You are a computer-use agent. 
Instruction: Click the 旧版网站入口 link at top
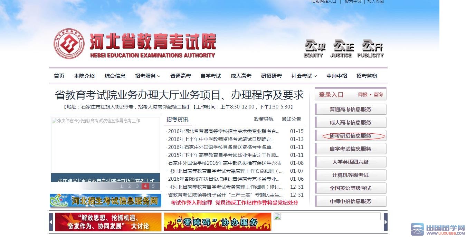324,2
